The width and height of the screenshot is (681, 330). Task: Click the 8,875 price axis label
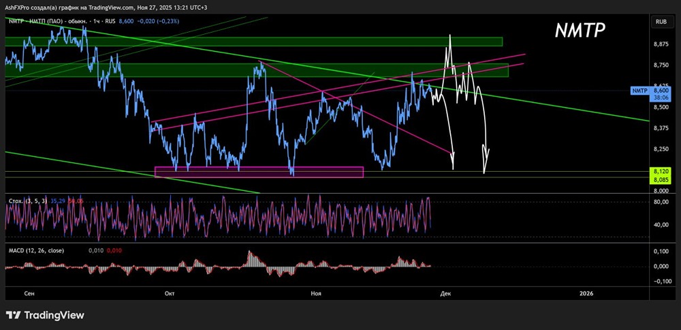(661, 44)
